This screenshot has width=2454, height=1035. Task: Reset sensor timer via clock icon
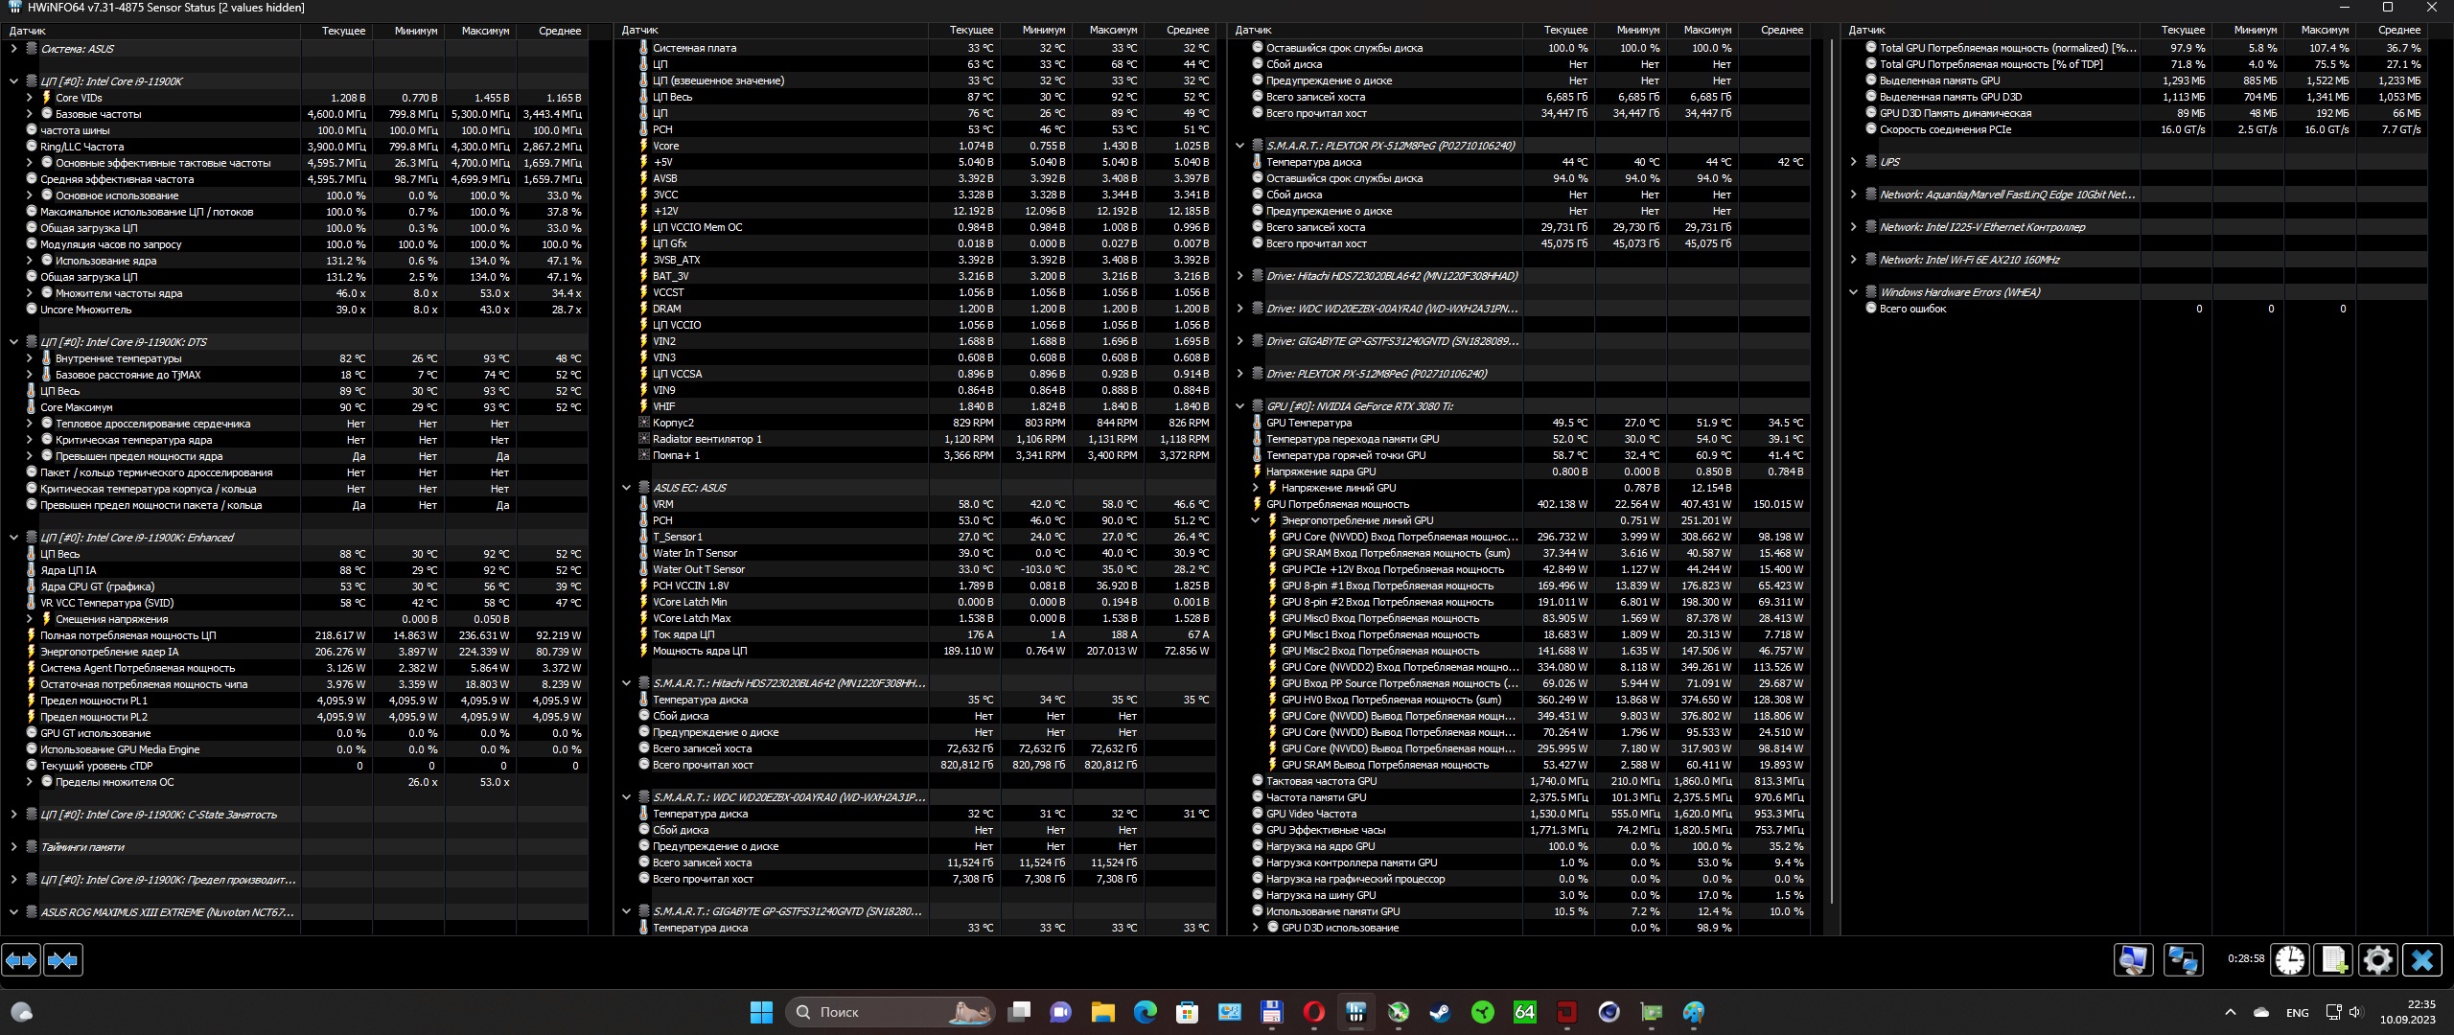[2290, 959]
